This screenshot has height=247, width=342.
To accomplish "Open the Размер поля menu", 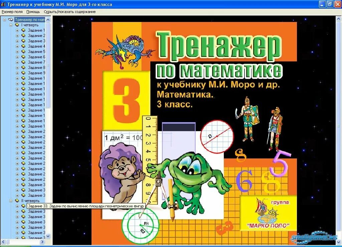I will (x=12, y=12).
